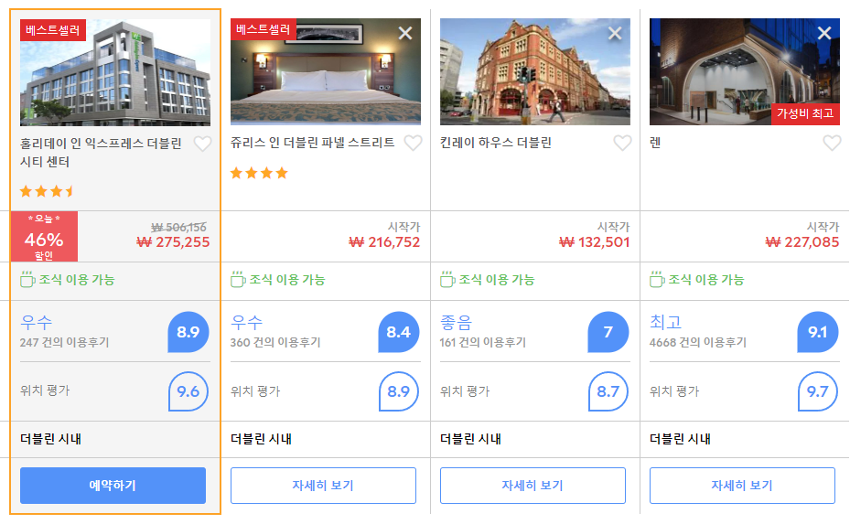Viewport: 850px width, 524px height.
Task: Open 247 건의 이용후기 reviews
Action: click(65, 342)
